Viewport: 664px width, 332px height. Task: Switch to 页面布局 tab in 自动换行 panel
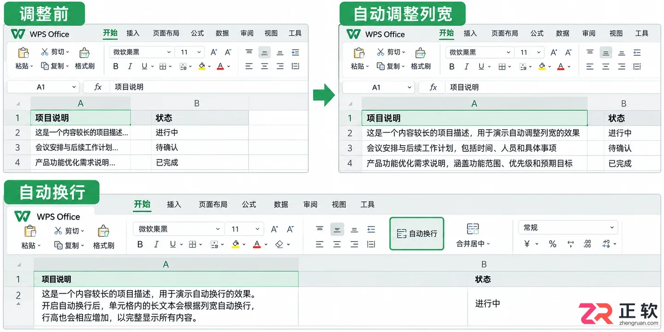click(213, 204)
